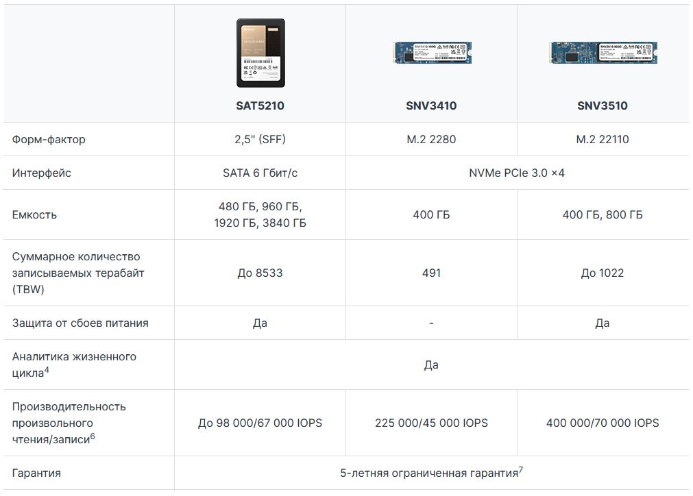Click the SAT5210 drive product image
The width and height of the screenshot is (693, 496).
(x=260, y=53)
